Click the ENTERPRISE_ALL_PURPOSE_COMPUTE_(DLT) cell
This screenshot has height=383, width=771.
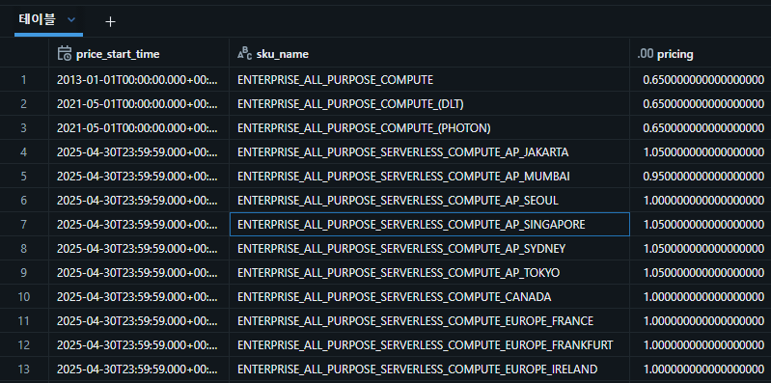[429, 104]
